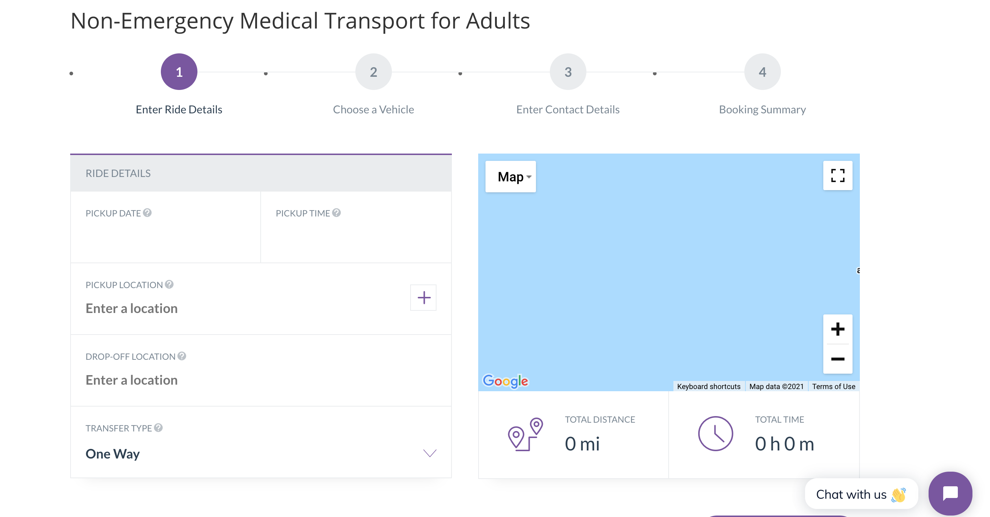Show help for Transfer Type

(x=158, y=427)
